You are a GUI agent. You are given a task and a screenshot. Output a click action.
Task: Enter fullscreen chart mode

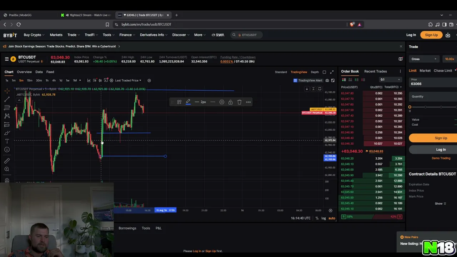pyautogui.click(x=332, y=72)
